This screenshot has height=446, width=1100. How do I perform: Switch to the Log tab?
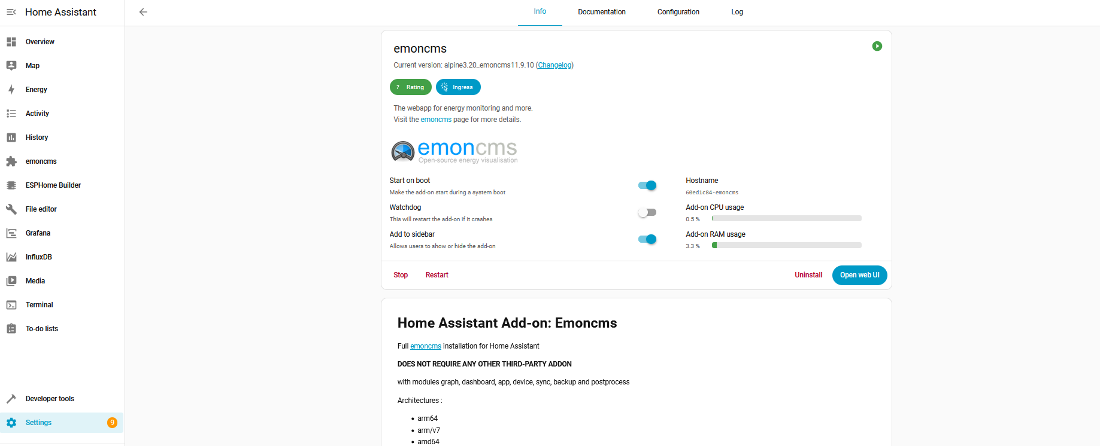(x=737, y=12)
